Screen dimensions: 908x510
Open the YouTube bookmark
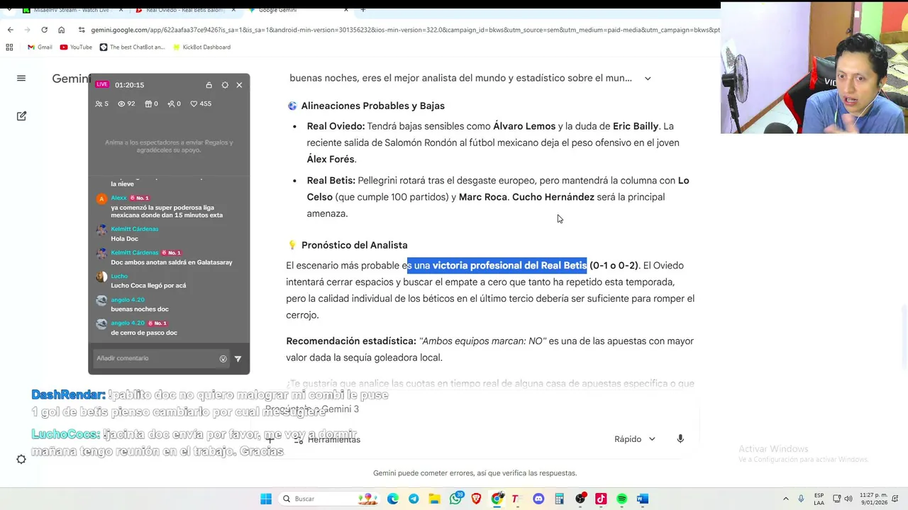point(76,47)
